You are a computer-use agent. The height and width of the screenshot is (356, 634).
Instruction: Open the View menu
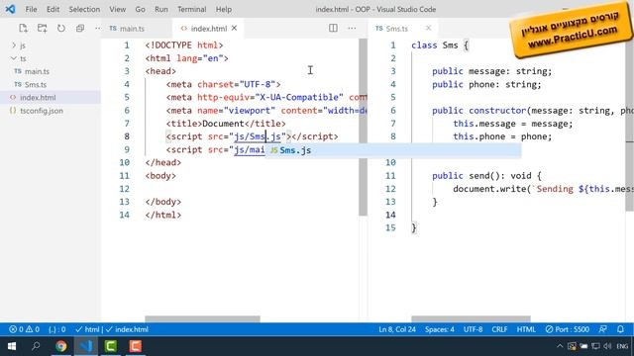[x=118, y=9]
